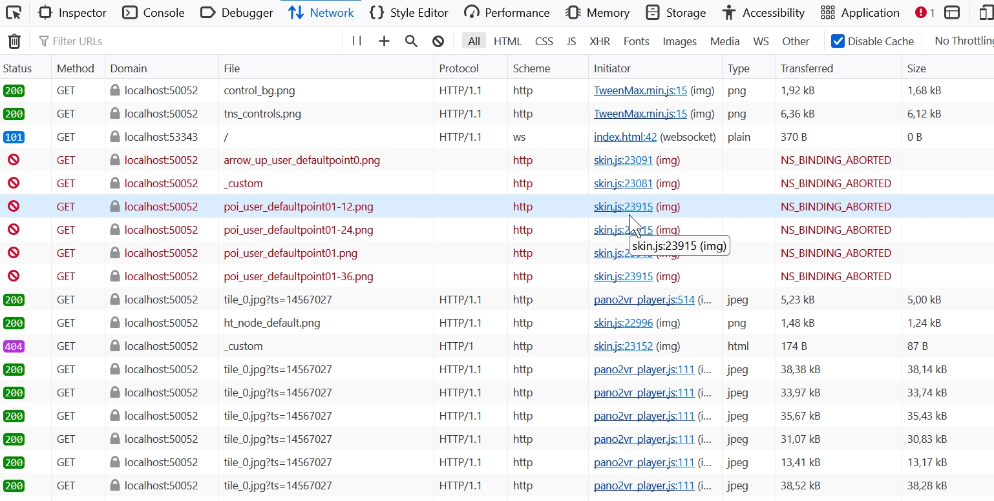This screenshot has height=501, width=994.
Task: Switch to the Performance tab
Action: click(507, 12)
